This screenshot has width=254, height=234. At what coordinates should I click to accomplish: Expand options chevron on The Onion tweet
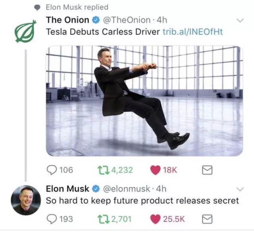coord(240,20)
